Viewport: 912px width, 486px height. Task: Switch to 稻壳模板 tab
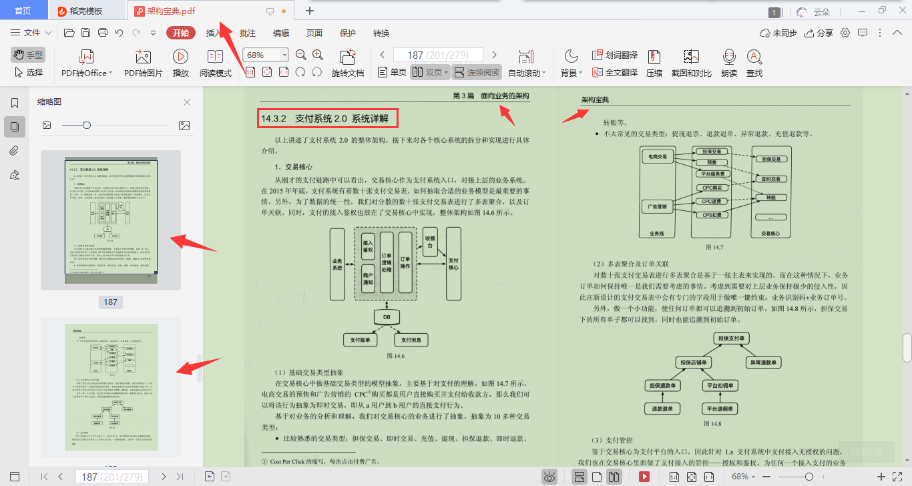tap(86, 11)
